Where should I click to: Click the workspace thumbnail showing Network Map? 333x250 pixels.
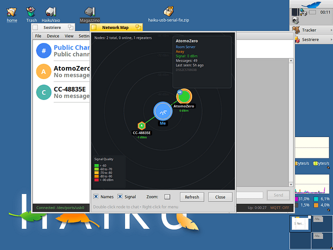tap(300, 223)
